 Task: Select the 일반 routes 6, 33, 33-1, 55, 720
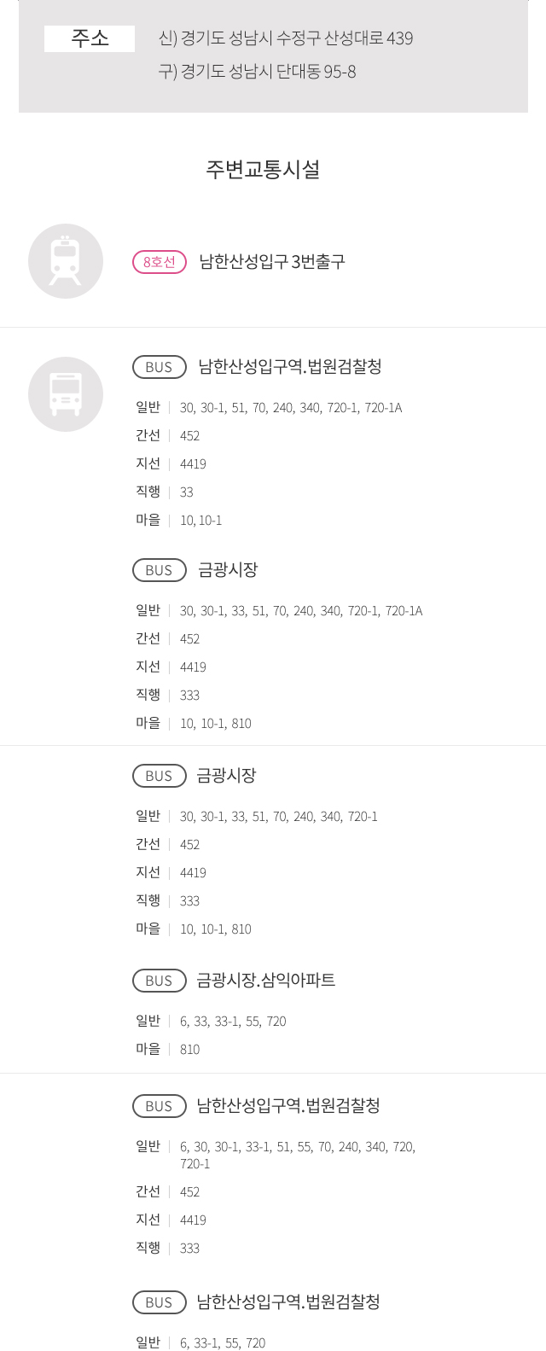[x=233, y=1022]
